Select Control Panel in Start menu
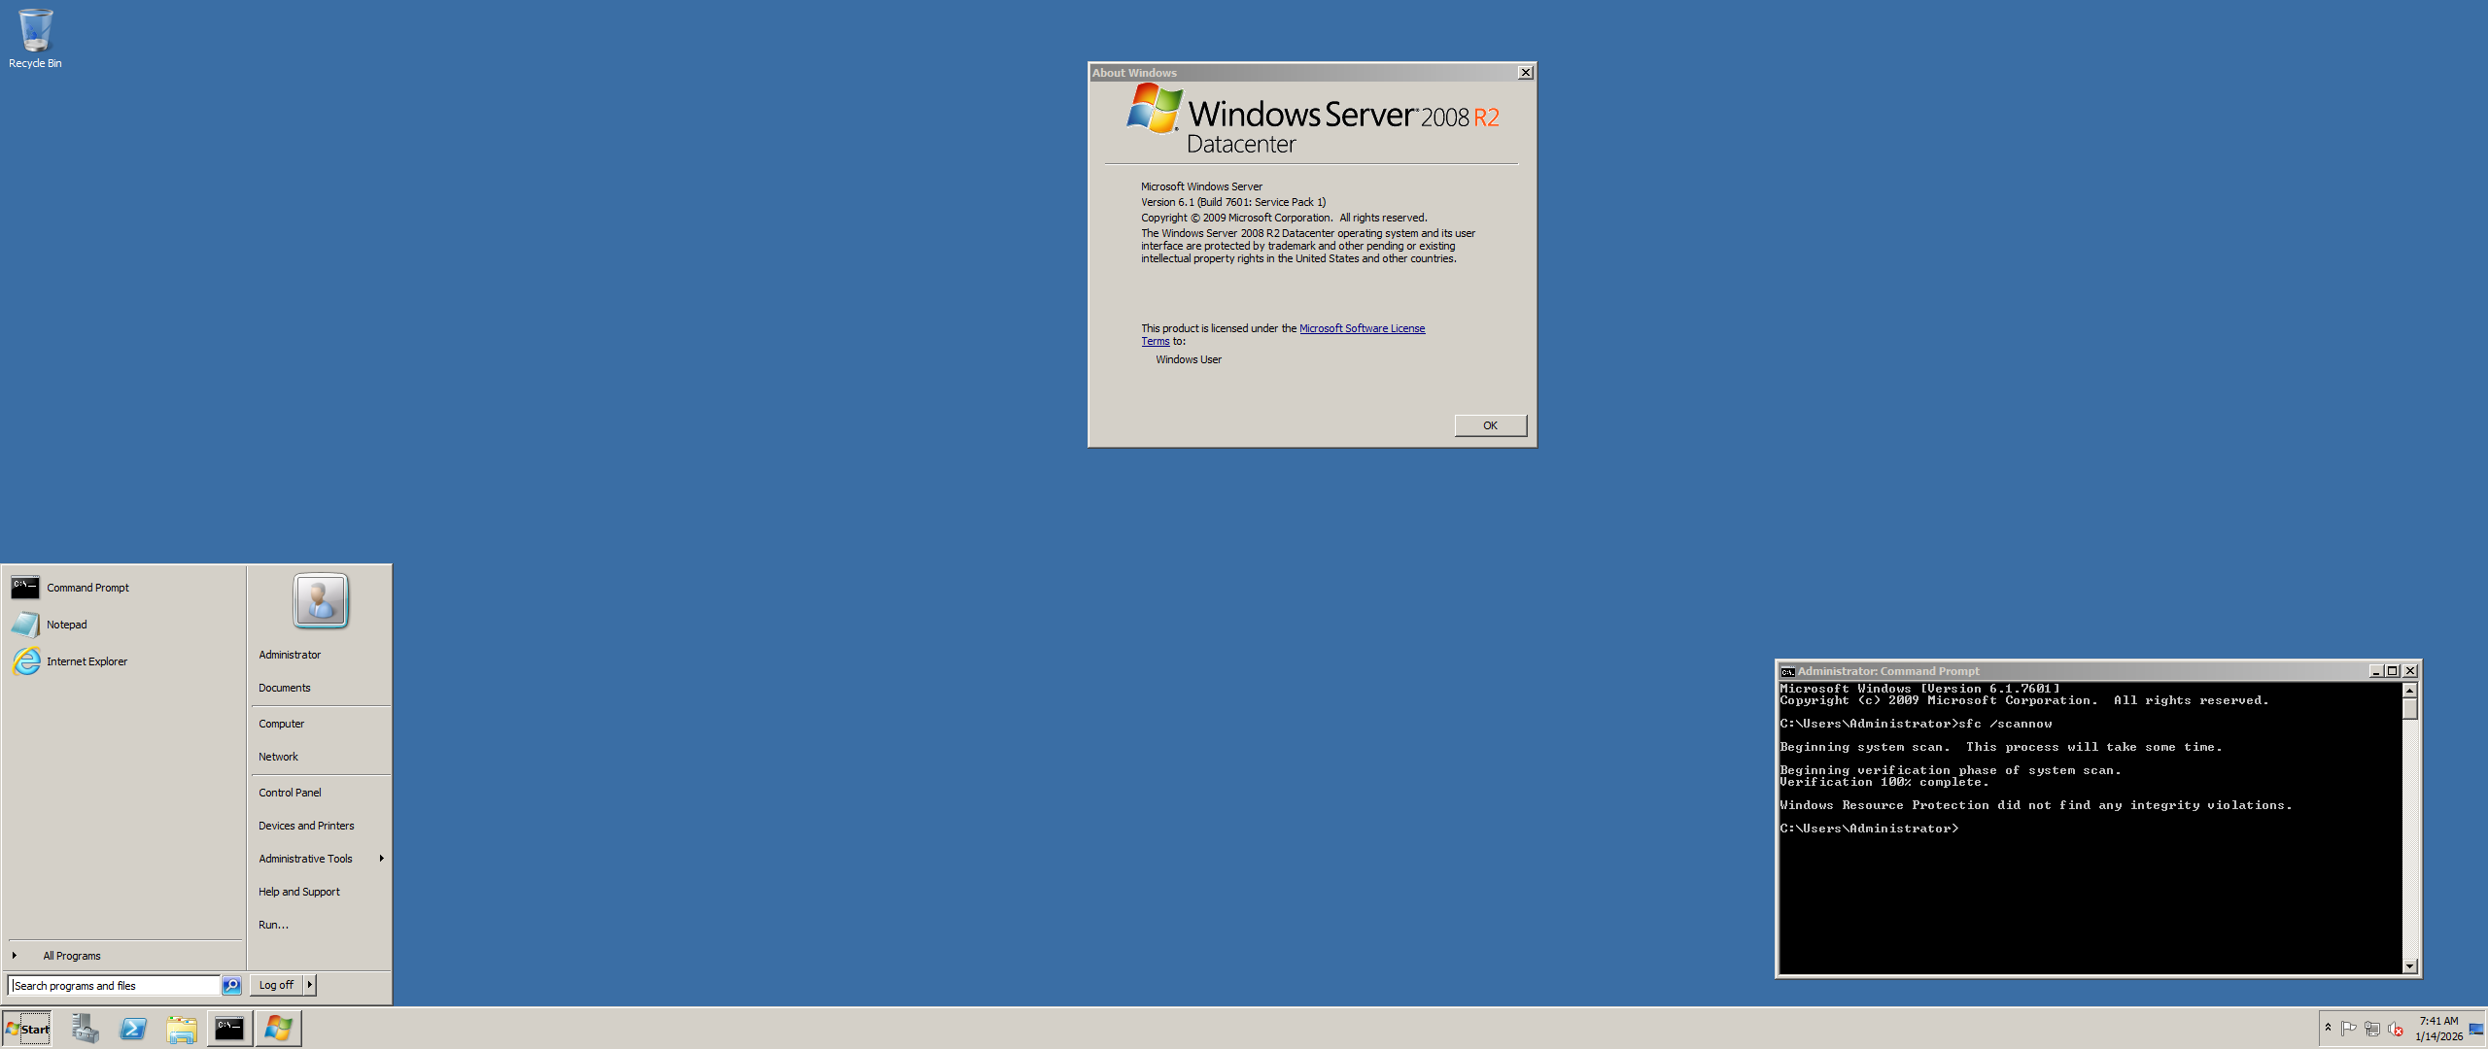The width and height of the screenshot is (2488, 1049). point(289,793)
